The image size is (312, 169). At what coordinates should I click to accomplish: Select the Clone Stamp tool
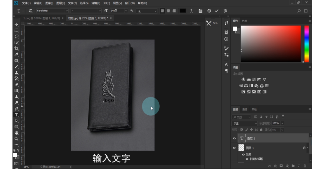click(x=16, y=73)
